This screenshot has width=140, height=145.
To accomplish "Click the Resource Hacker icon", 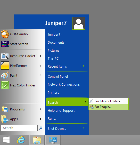I will (5, 56).
